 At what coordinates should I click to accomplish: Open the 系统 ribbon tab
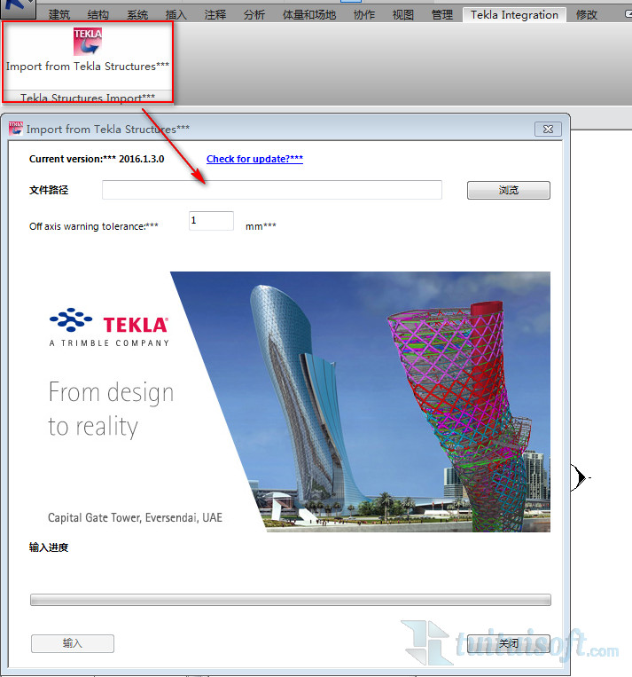(137, 15)
